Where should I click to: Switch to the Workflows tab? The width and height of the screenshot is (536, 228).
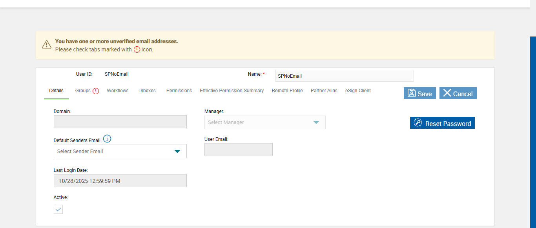118,91
